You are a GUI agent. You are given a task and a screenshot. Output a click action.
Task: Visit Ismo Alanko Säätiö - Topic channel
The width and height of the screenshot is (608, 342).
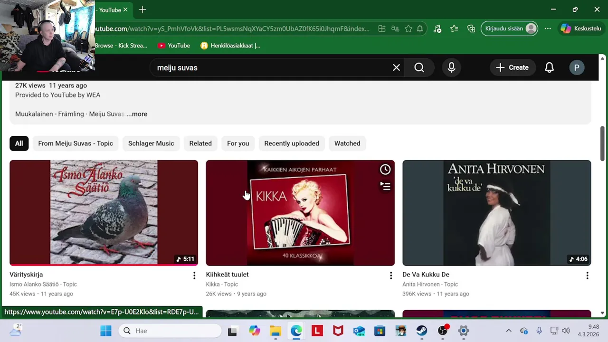click(x=43, y=285)
